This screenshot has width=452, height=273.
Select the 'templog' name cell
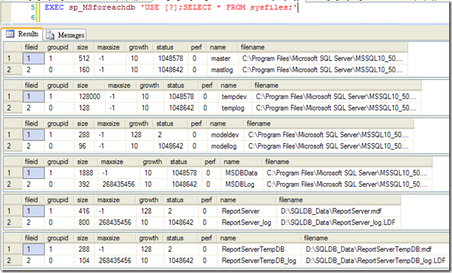click(235, 108)
